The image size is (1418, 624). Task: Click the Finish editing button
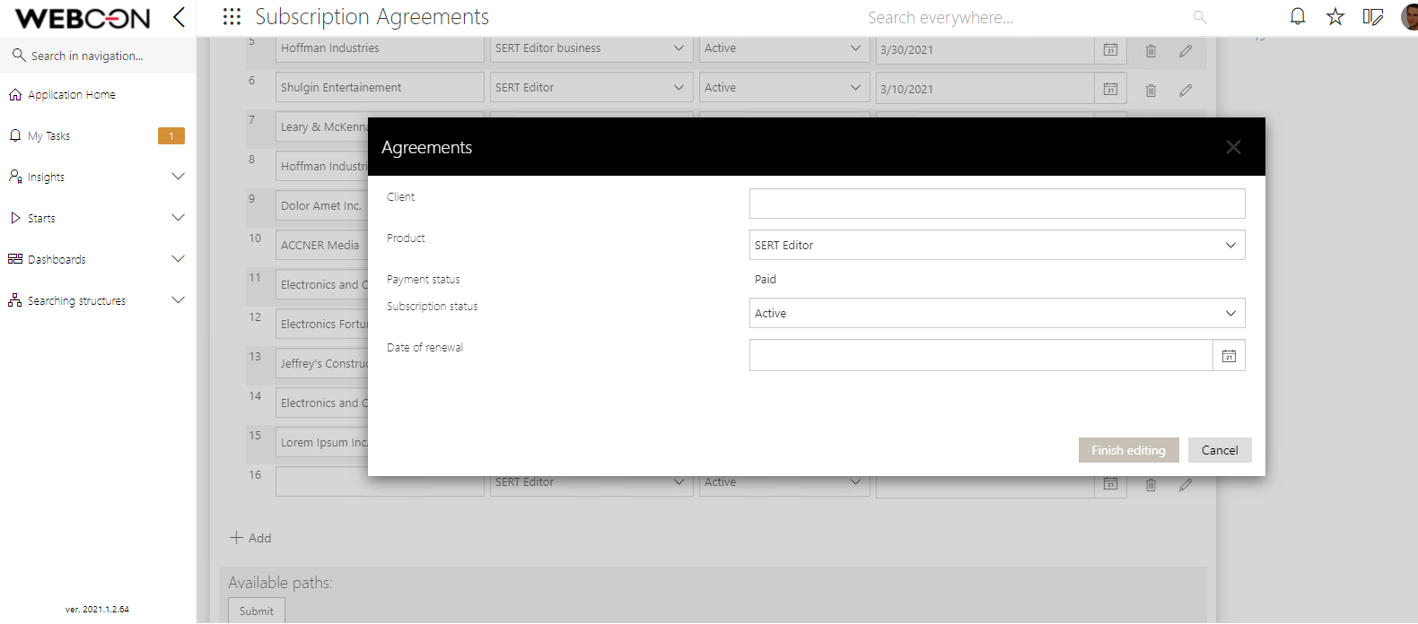tap(1128, 450)
